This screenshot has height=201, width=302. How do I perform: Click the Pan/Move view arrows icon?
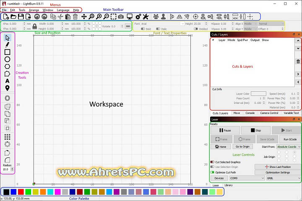tap(84, 17)
